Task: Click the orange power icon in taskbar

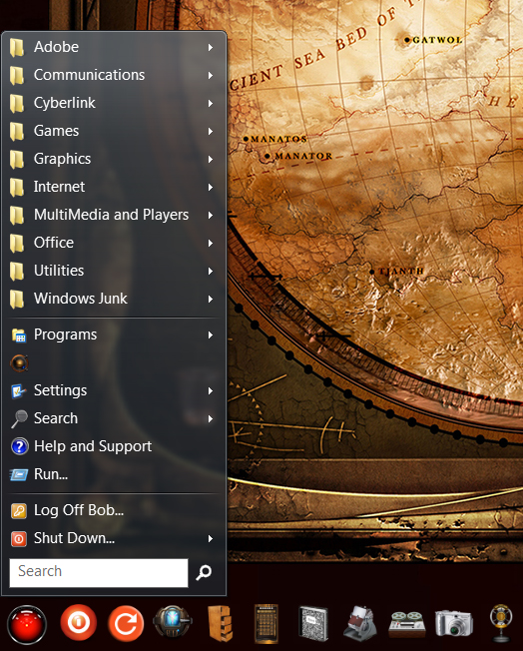Action: pyautogui.click(x=79, y=622)
